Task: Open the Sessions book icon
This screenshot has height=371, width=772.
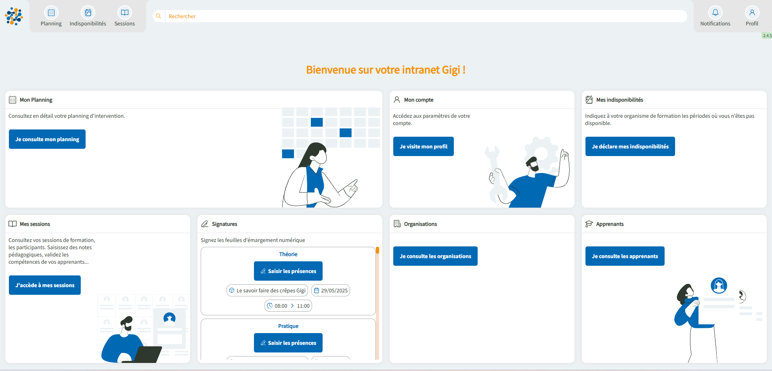Action: pos(125,13)
